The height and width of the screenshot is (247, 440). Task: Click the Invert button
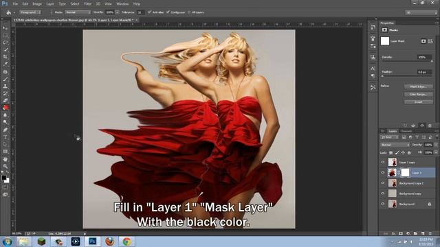click(419, 102)
